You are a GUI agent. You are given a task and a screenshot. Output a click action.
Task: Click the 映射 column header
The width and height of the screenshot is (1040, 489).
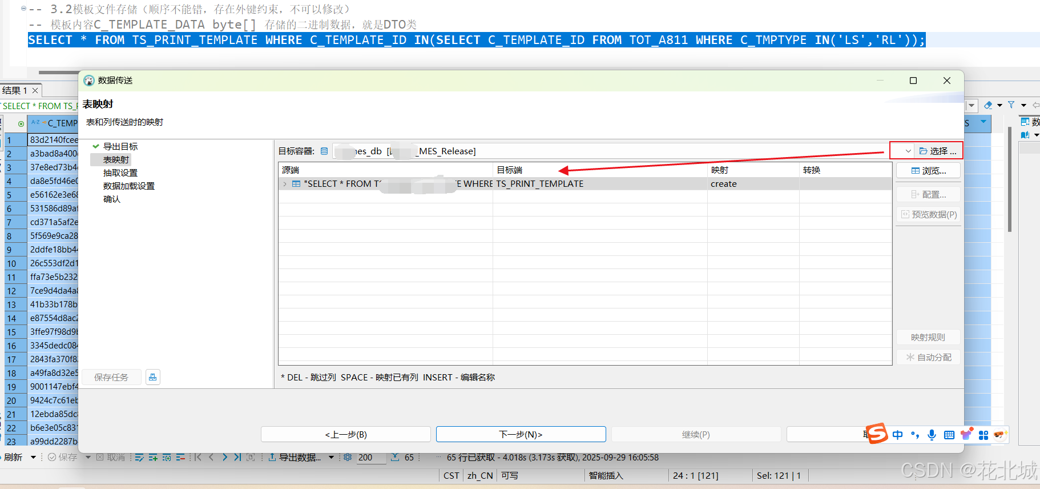[753, 170]
